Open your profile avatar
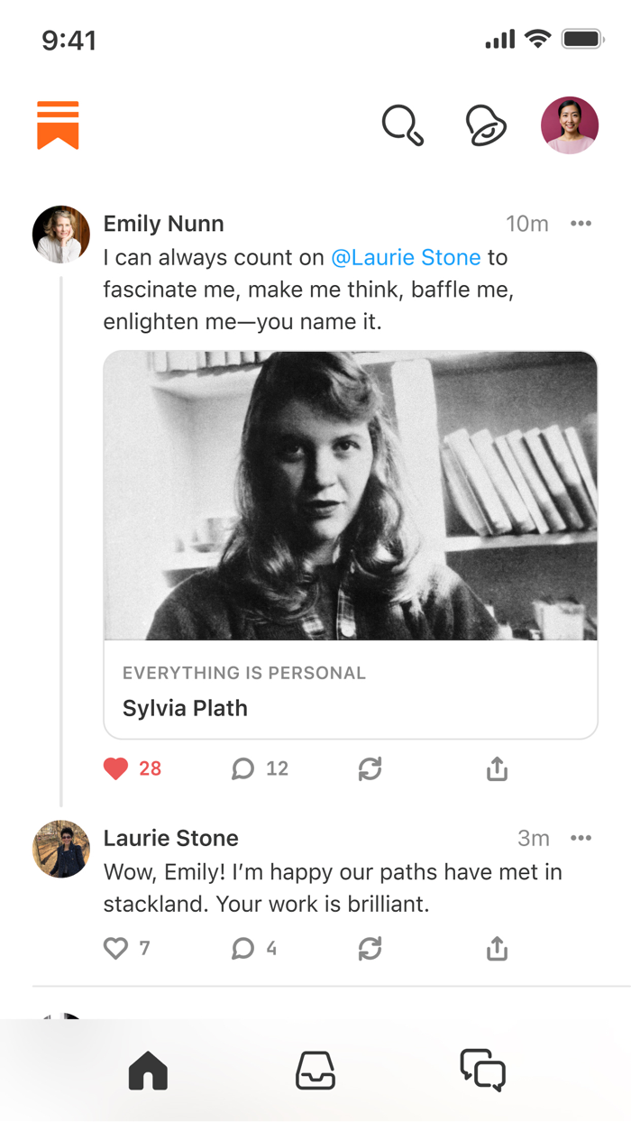631x1122 pixels. [x=570, y=125]
